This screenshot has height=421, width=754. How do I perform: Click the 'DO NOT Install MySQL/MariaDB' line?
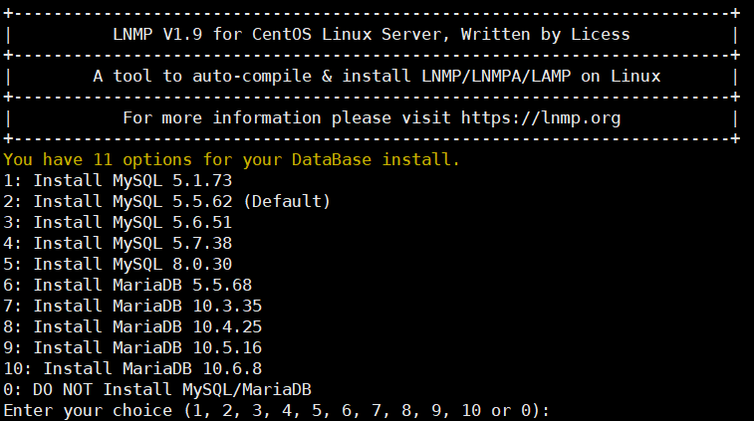[157, 390]
